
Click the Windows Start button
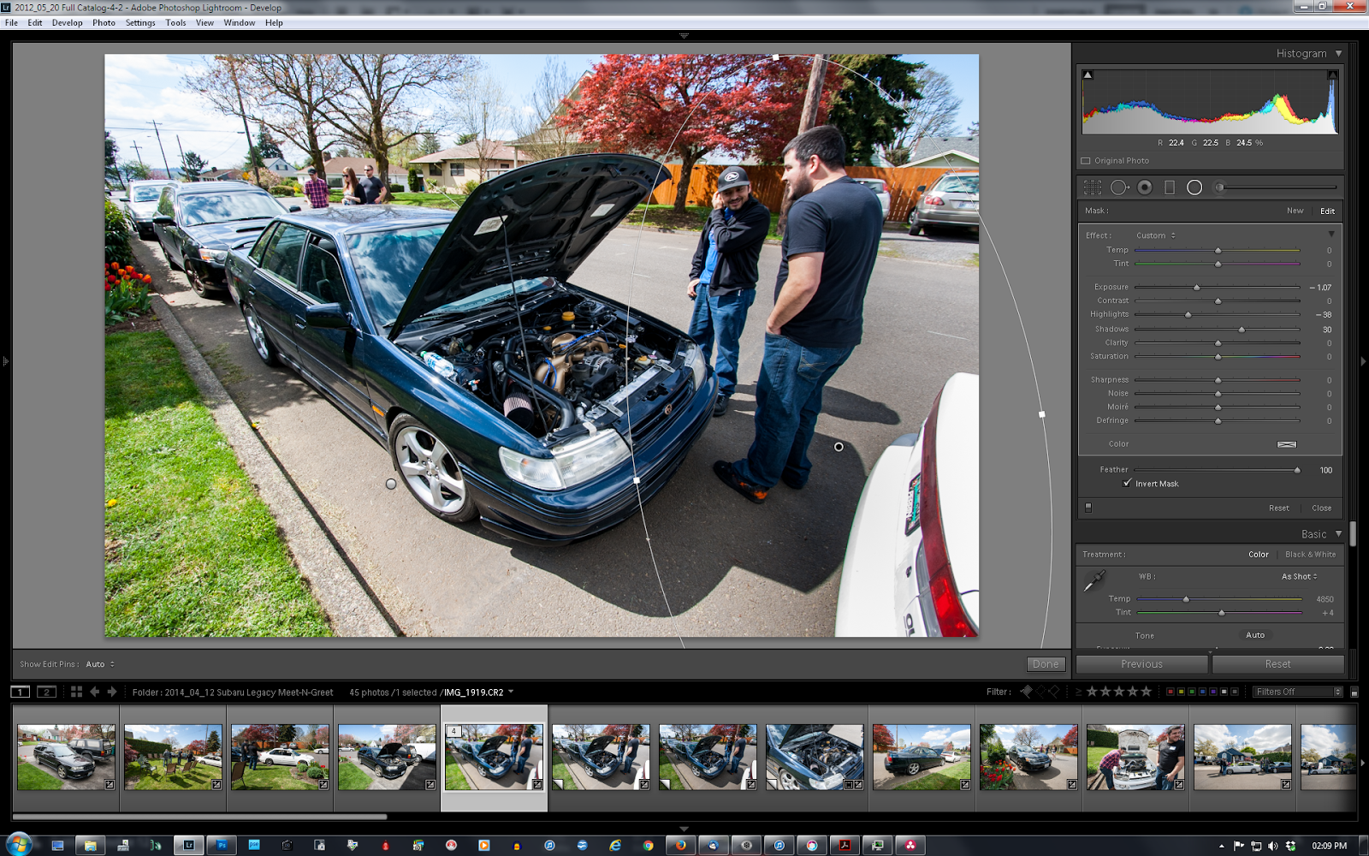[x=18, y=845]
